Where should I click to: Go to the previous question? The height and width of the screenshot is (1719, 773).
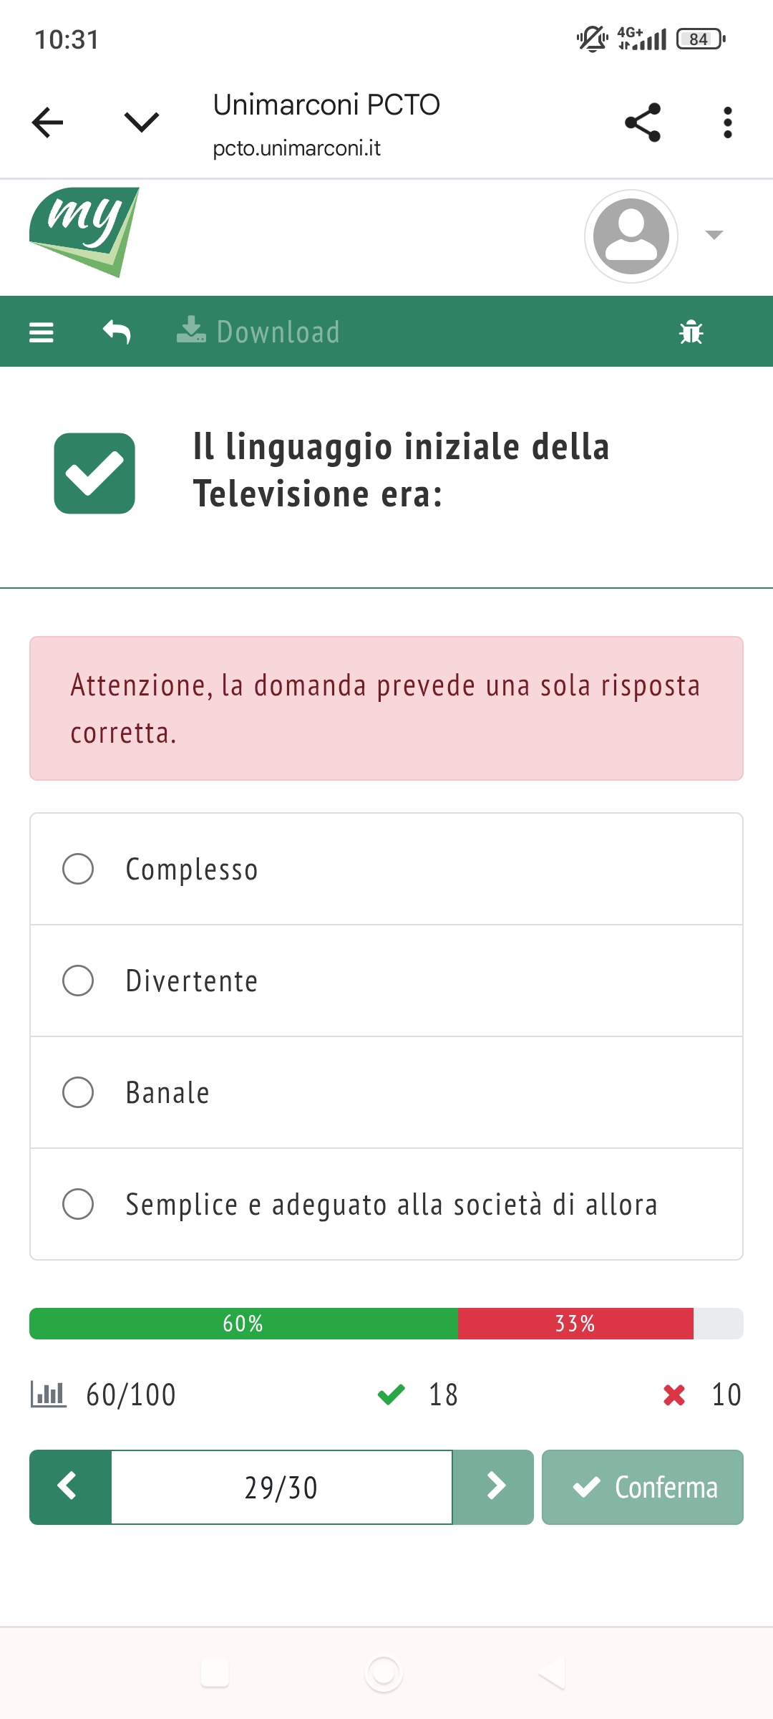(x=70, y=1487)
